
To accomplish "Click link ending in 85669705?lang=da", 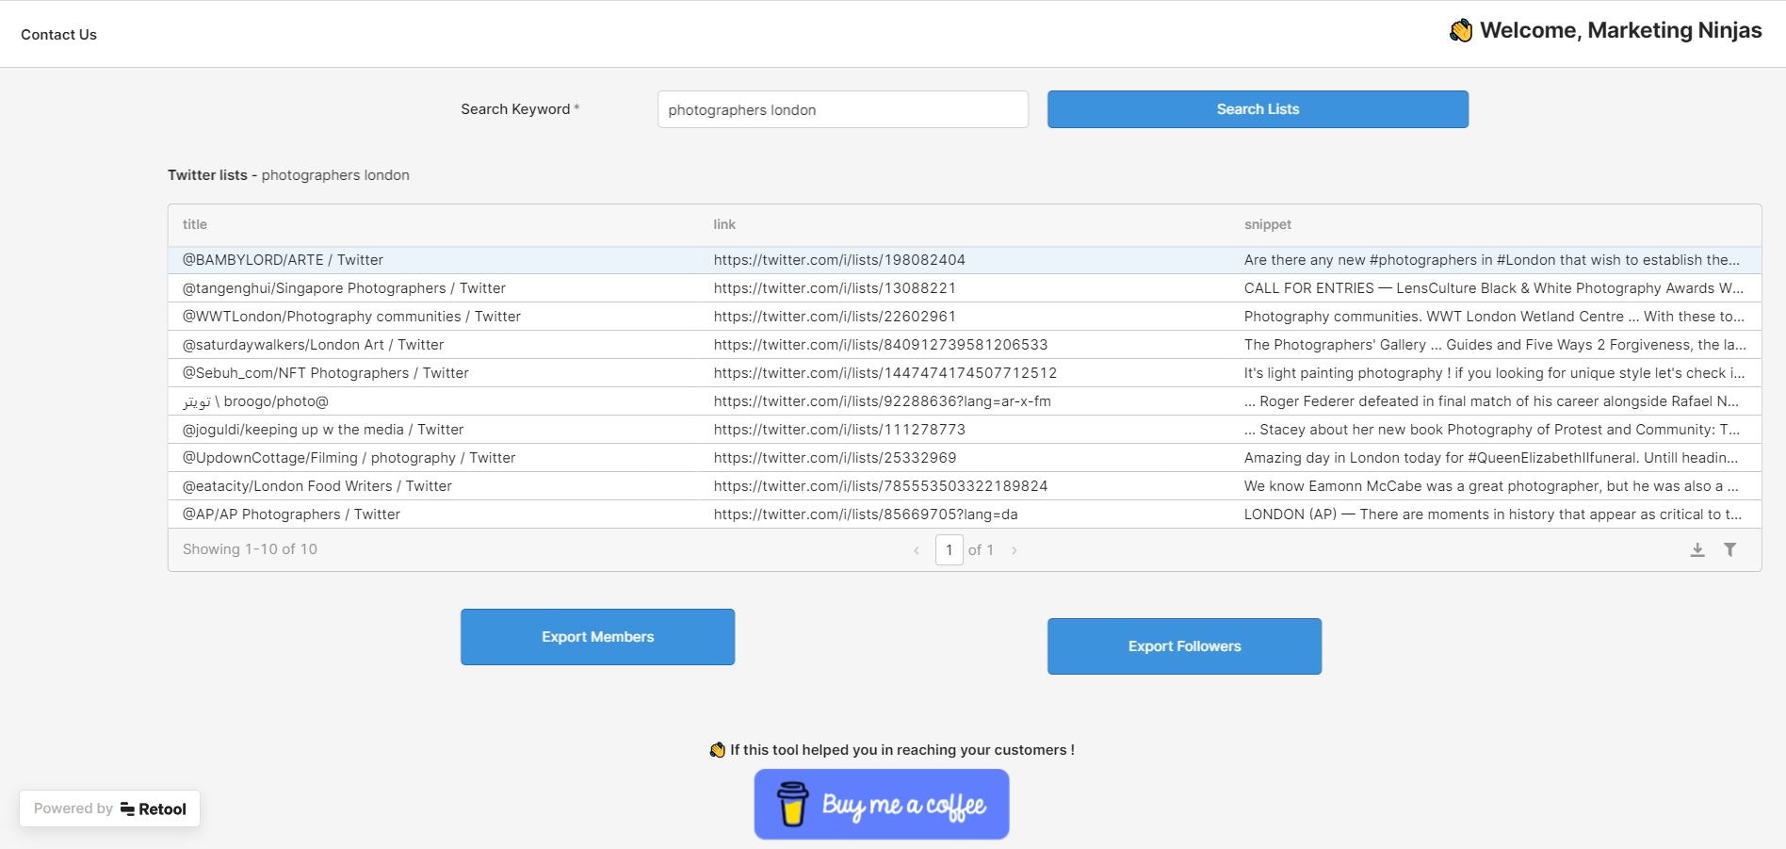I will click(x=866, y=514).
